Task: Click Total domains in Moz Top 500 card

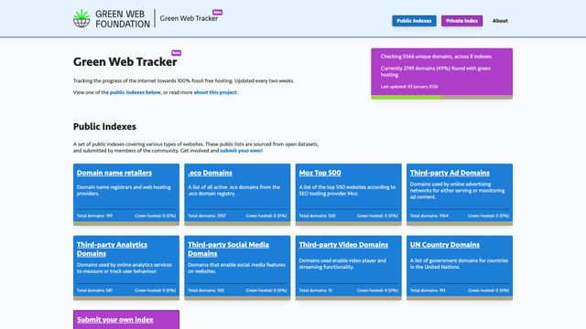Action: click(318, 216)
